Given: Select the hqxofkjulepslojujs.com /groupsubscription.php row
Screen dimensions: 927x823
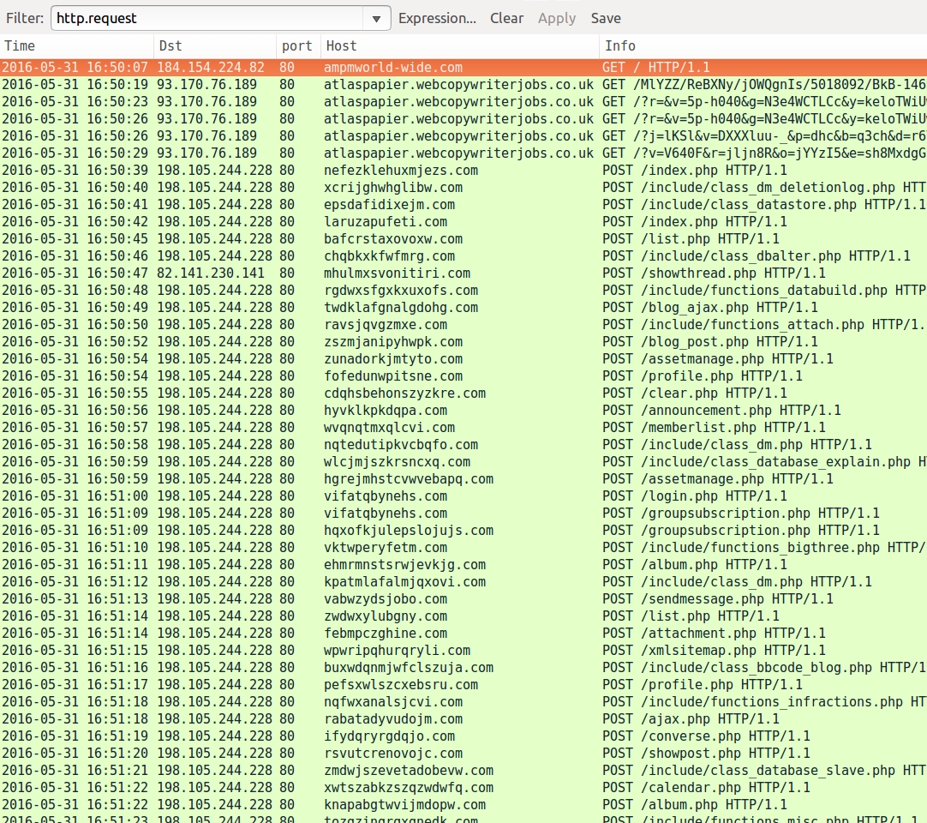Looking at the screenshot, I should point(408,530).
